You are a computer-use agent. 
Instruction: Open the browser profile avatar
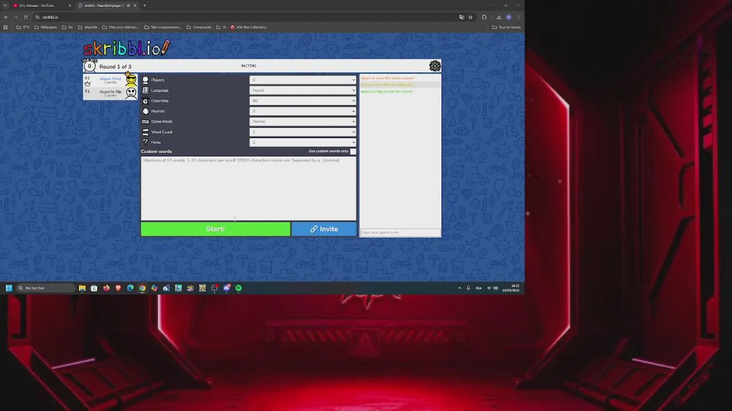click(x=508, y=17)
